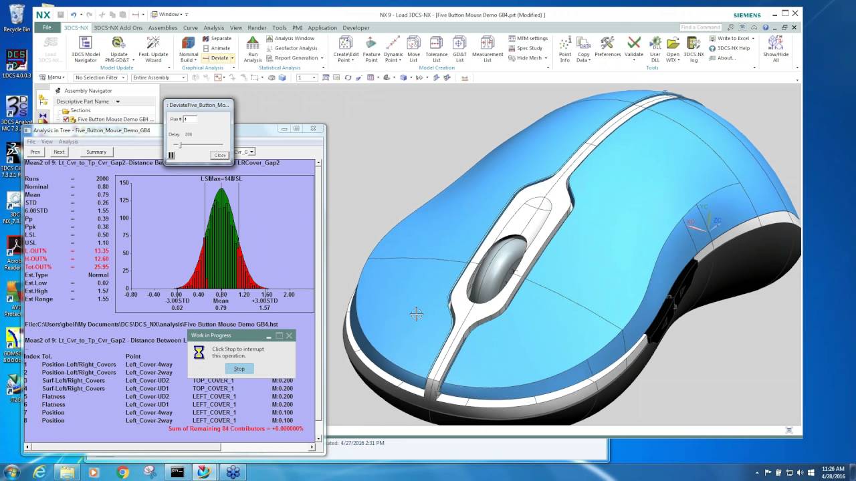
Task: Click the Prev button in analysis window
Action: coord(35,152)
